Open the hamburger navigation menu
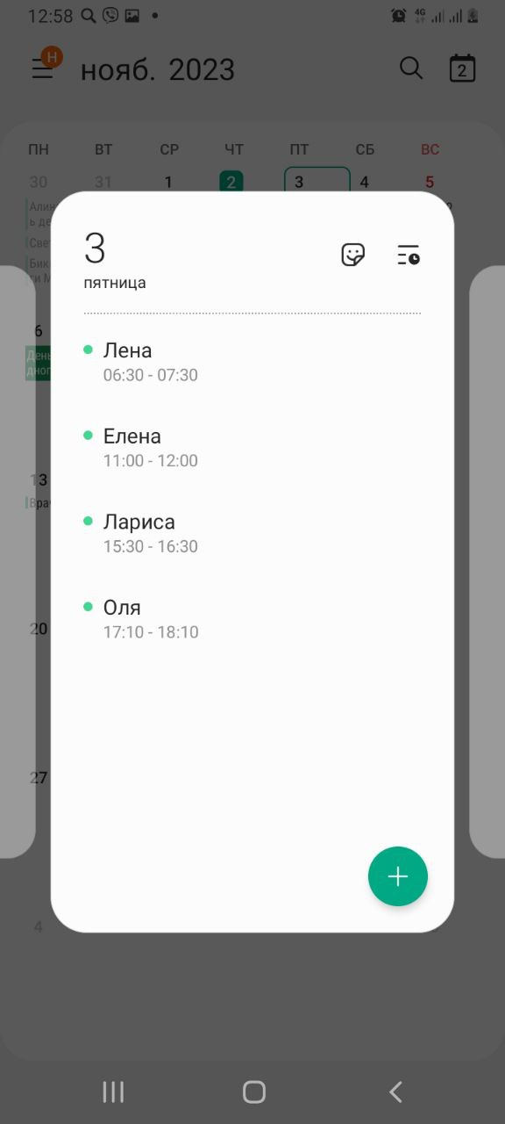 (43, 68)
